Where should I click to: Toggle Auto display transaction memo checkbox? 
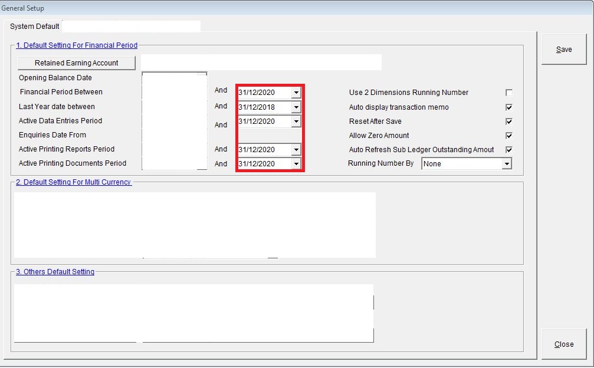[509, 107]
